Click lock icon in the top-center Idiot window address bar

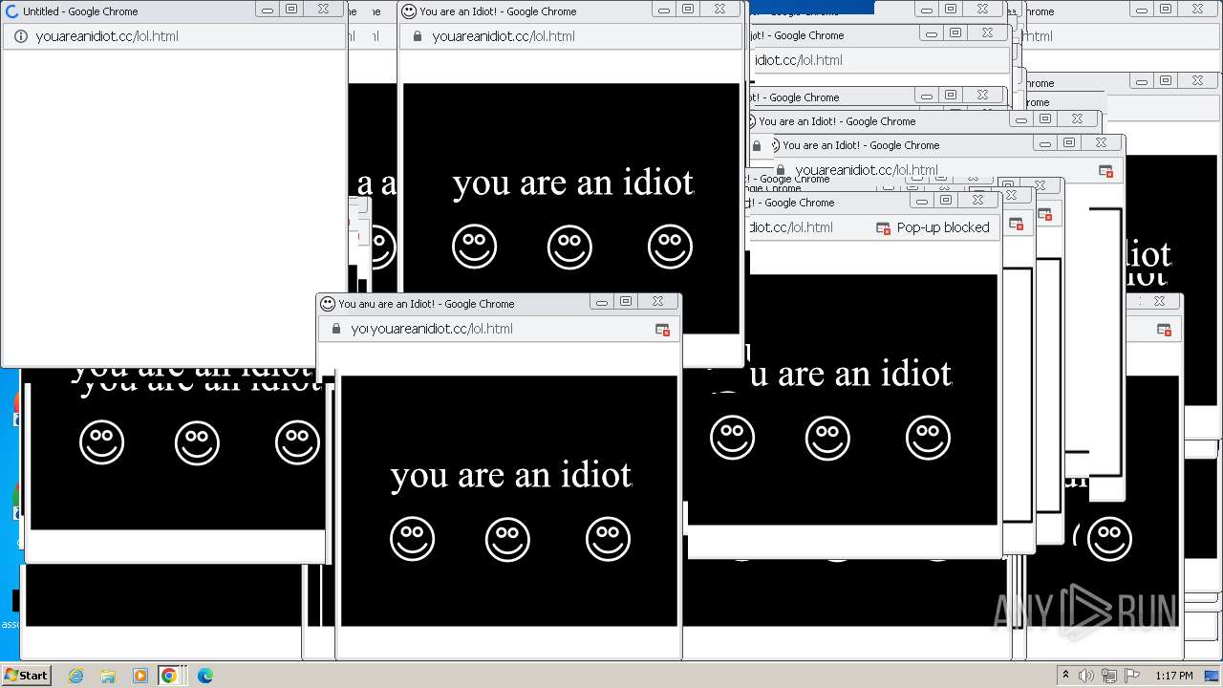coord(417,36)
